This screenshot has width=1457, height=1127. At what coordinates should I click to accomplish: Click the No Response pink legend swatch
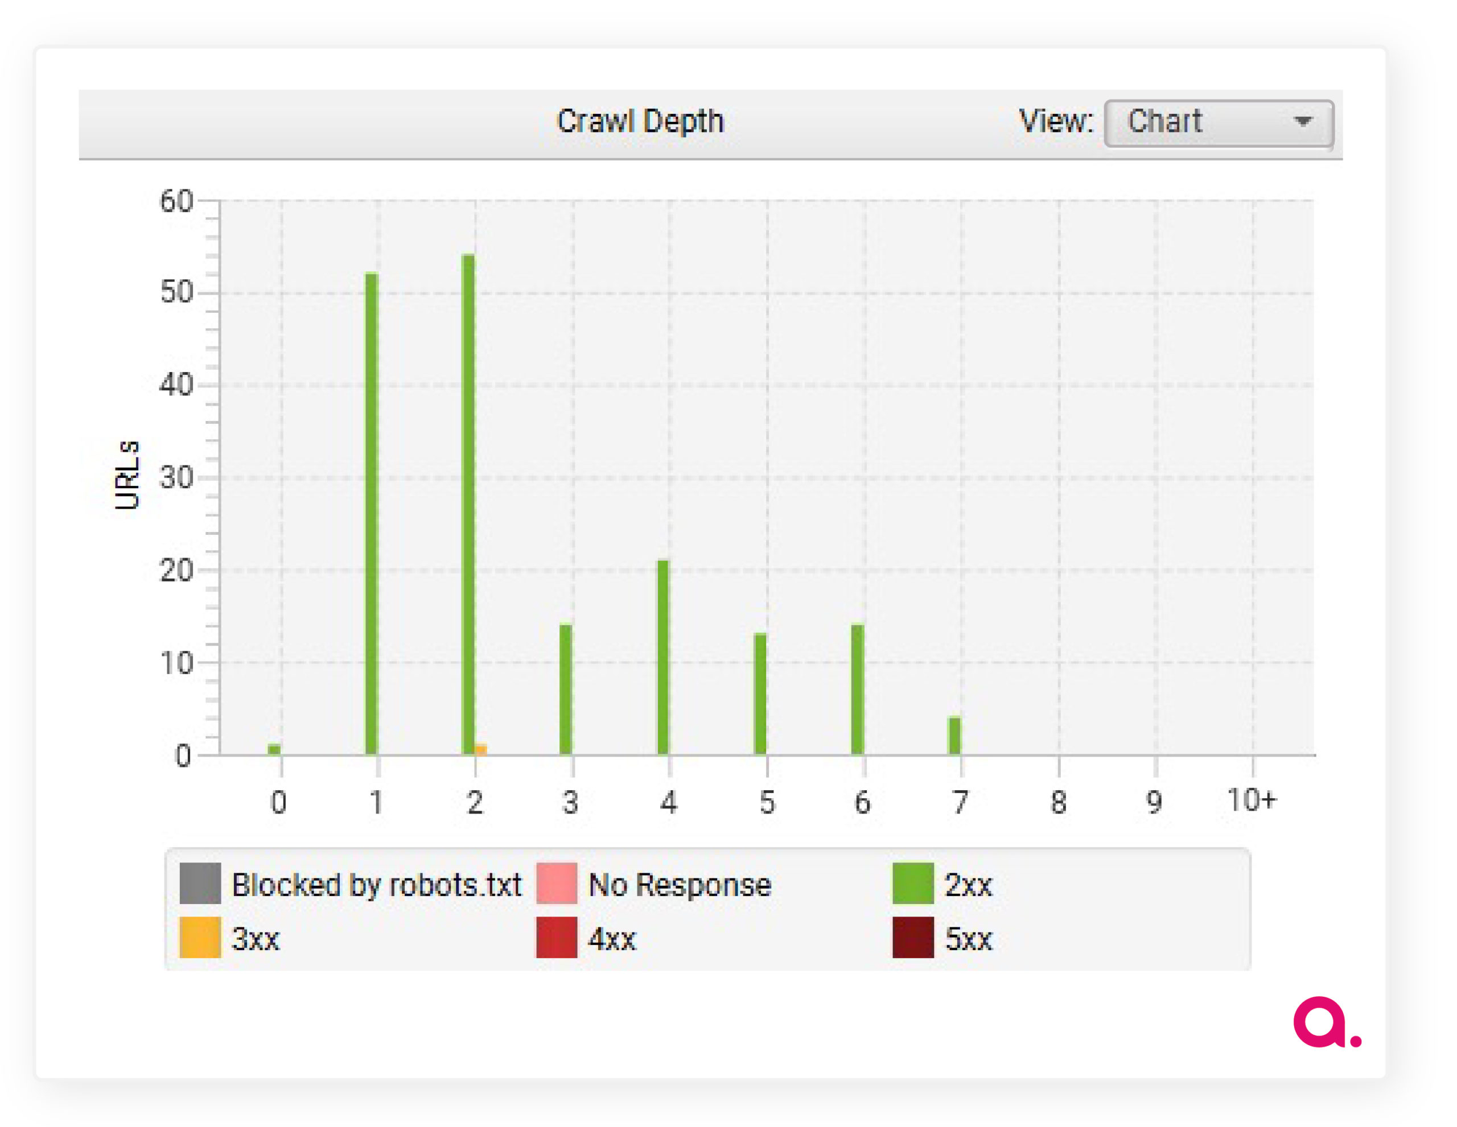(557, 884)
